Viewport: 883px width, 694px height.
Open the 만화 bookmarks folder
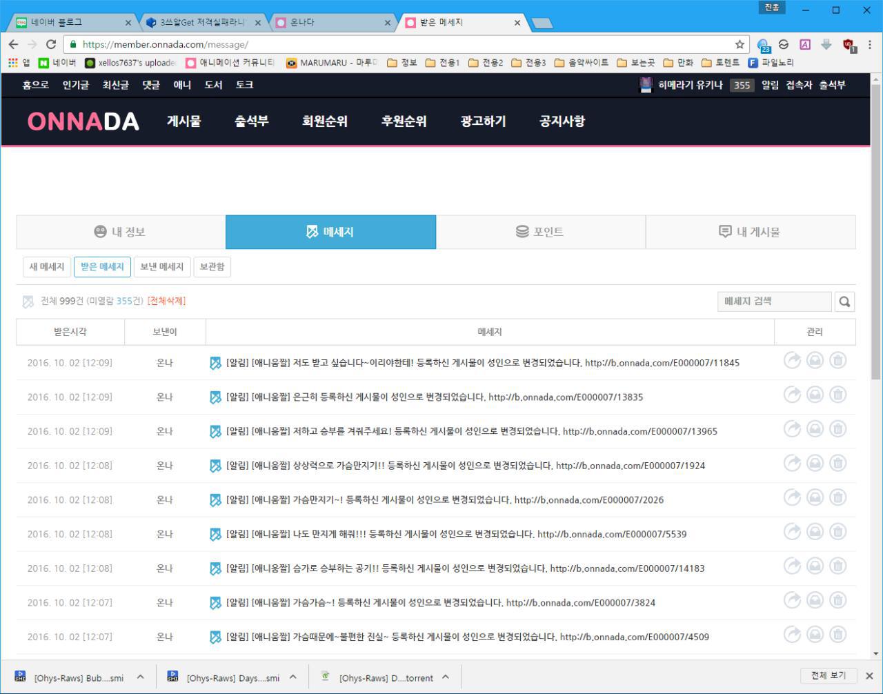[x=678, y=63]
